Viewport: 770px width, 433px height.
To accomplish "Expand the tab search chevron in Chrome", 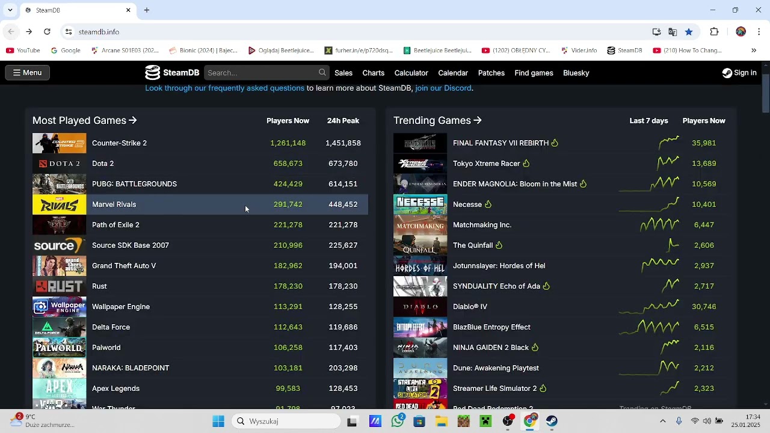I will click(x=10, y=10).
